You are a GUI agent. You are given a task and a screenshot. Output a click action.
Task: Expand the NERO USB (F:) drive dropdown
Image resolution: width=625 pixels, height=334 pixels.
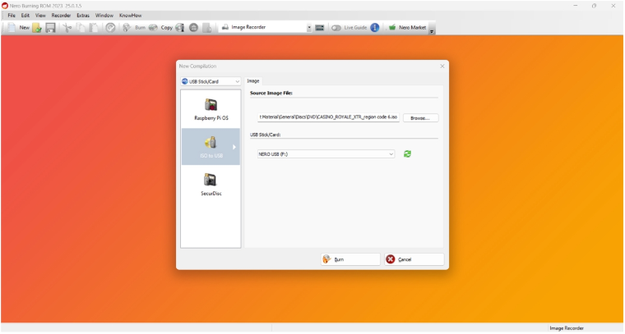(391, 153)
